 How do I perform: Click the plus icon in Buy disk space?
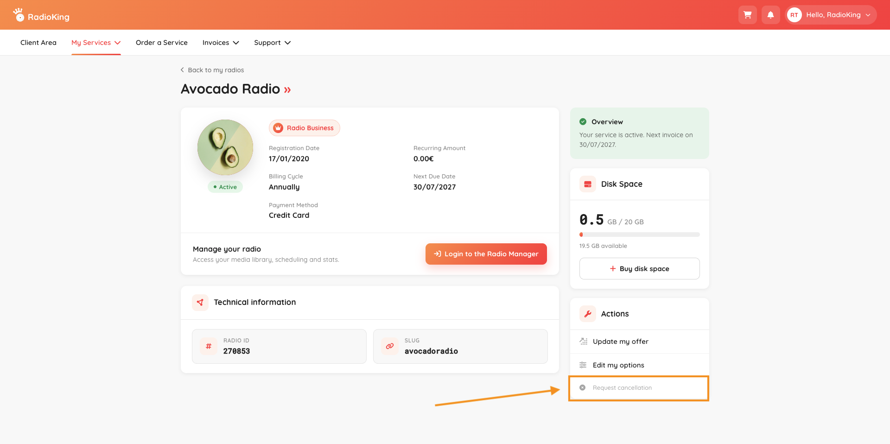pos(613,269)
